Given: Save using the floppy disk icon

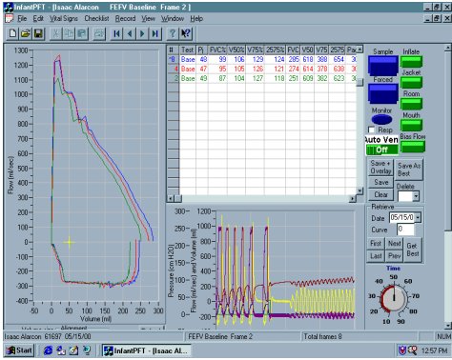Looking at the screenshot, I should pyautogui.click(x=38, y=33).
